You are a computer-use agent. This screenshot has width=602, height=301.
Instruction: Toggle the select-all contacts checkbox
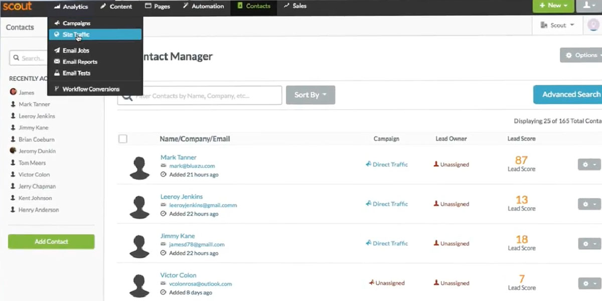click(123, 139)
